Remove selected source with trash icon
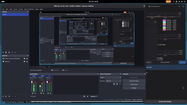The height and width of the screenshot is (105, 187). tap(6, 96)
